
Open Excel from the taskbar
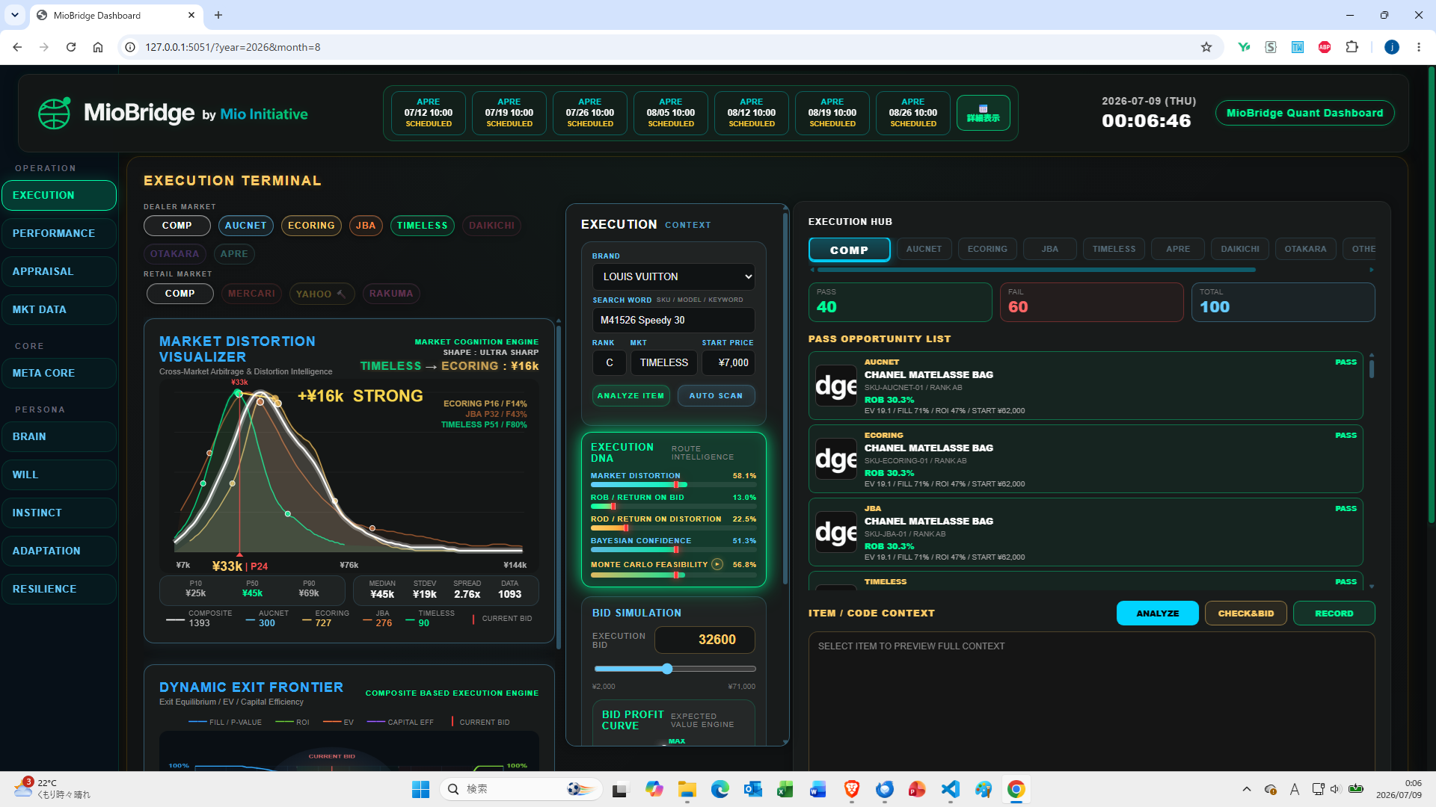pos(785,789)
